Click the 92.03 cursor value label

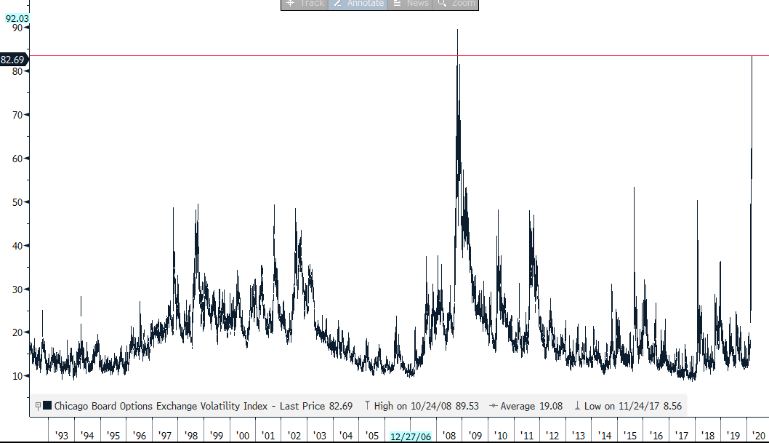tap(17, 18)
